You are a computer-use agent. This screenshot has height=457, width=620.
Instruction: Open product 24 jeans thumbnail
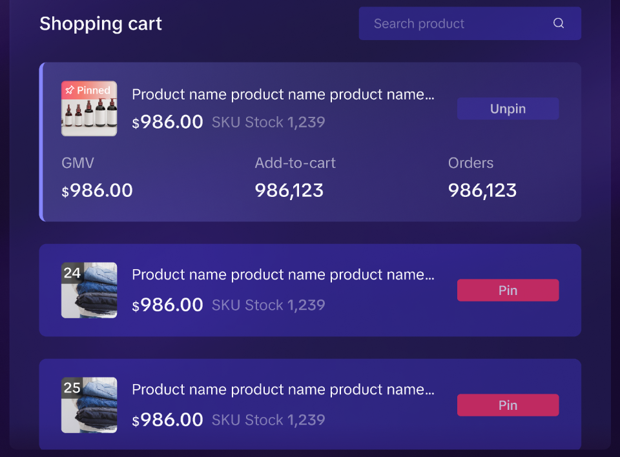coord(89,290)
